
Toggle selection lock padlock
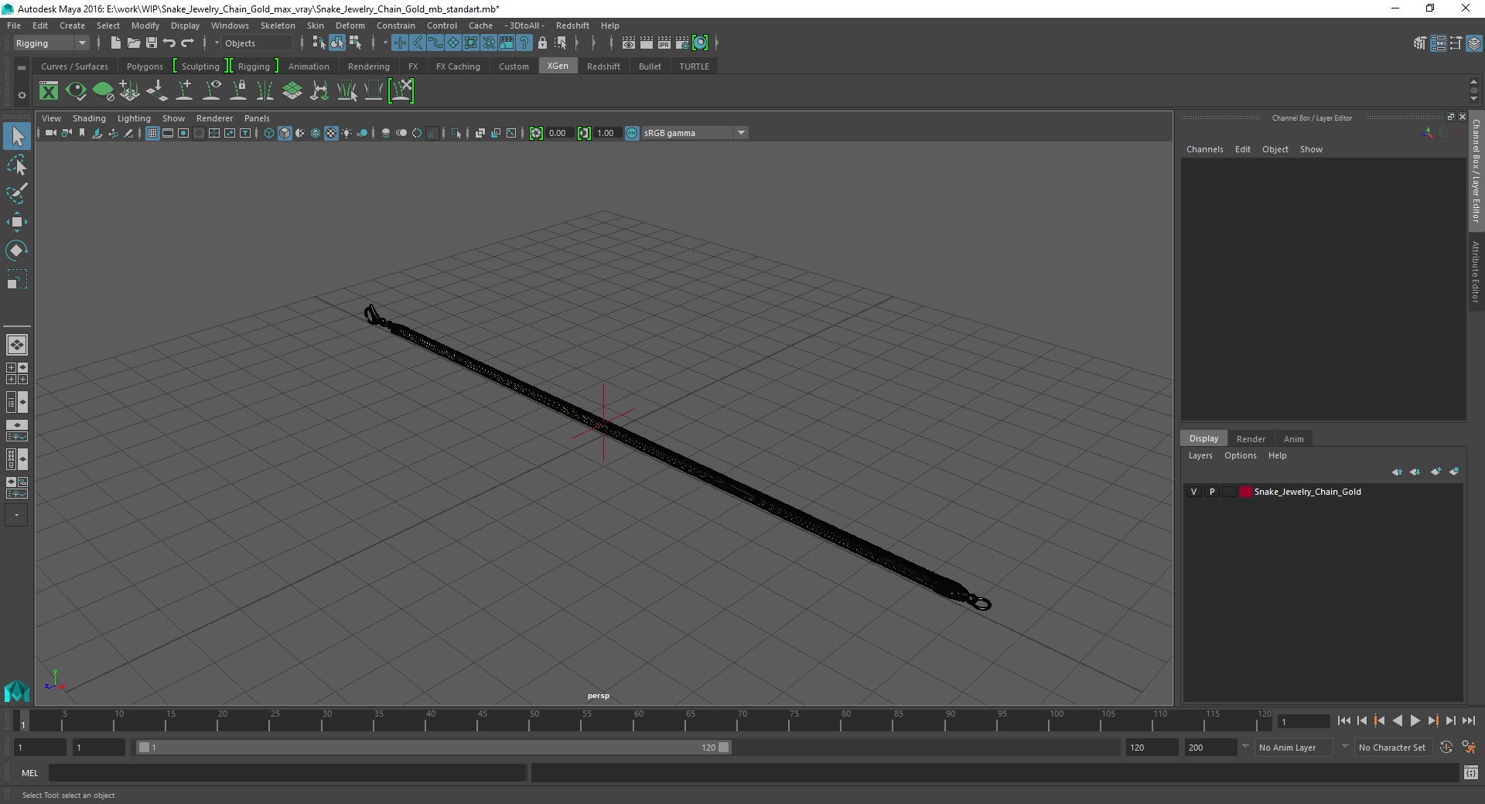click(x=542, y=43)
